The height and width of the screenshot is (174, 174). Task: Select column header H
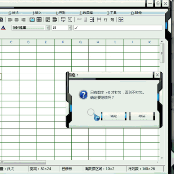(98, 42)
